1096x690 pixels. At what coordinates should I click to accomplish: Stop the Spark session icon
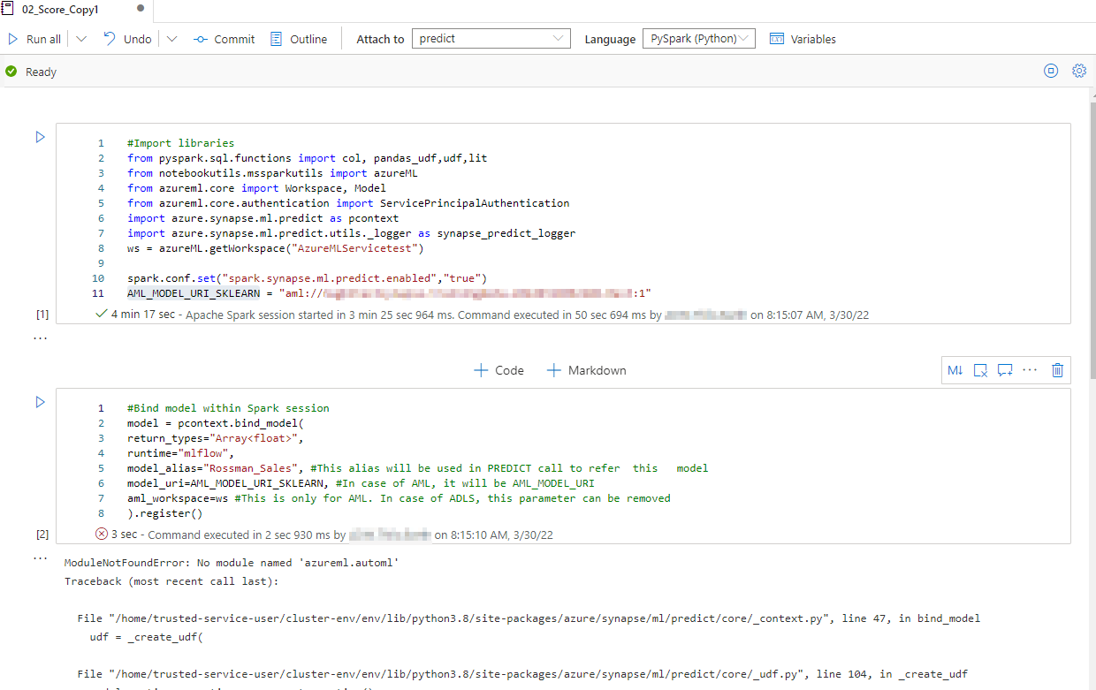tap(1051, 72)
